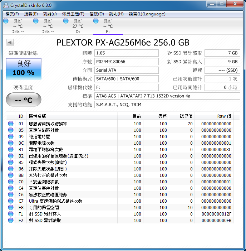Click the threshold value 70
Screen dimensions: 246x251
click(190, 124)
